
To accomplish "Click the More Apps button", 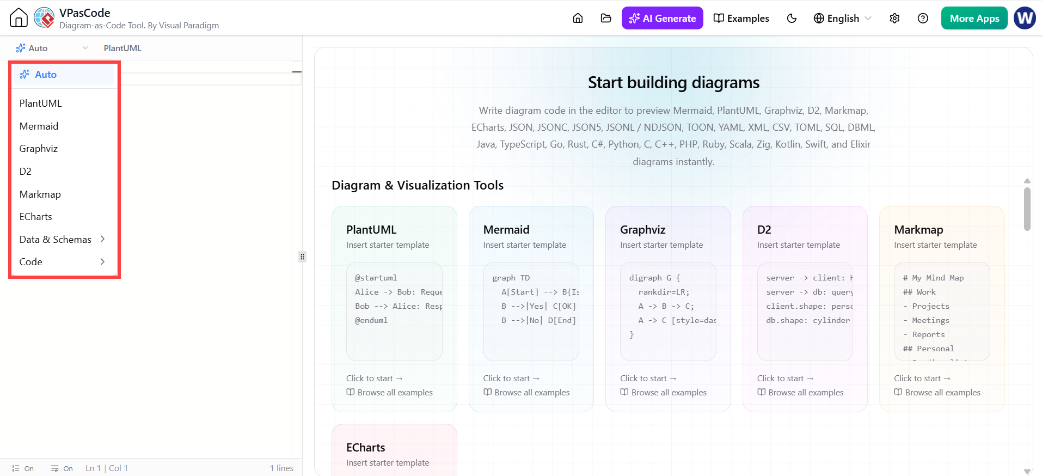I will 974,18.
